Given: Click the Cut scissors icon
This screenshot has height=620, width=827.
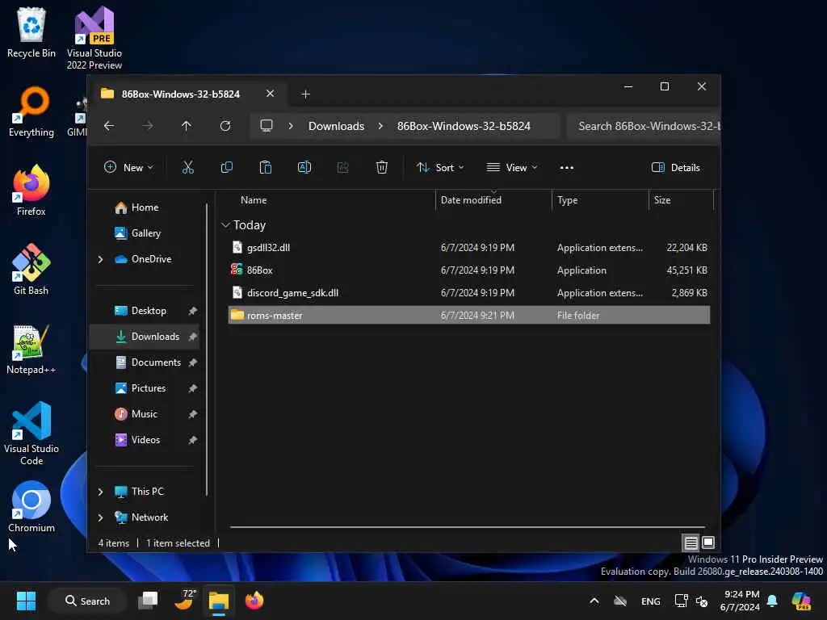Looking at the screenshot, I should tap(187, 168).
